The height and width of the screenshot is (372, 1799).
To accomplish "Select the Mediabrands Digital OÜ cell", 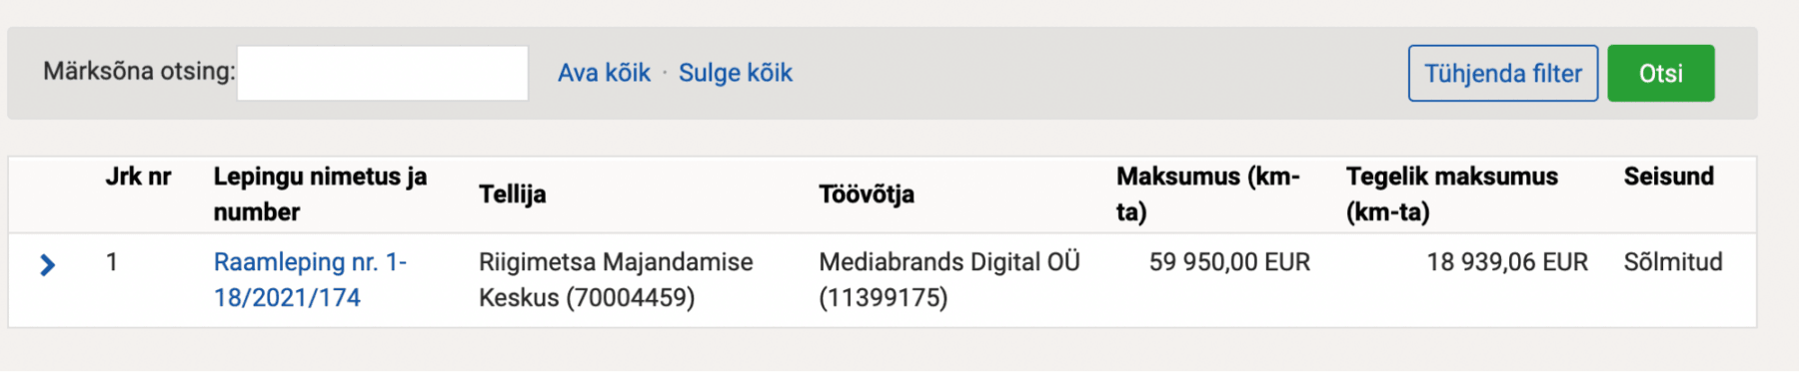I will point(949,280).
